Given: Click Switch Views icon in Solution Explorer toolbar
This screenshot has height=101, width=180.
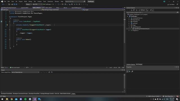Looking at the screenshot, I should (x=134, y=10).
